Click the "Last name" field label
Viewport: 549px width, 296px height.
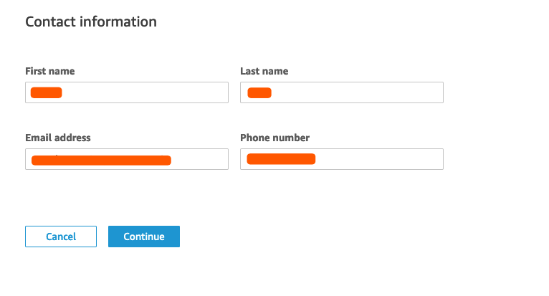[x=264, y=72]
